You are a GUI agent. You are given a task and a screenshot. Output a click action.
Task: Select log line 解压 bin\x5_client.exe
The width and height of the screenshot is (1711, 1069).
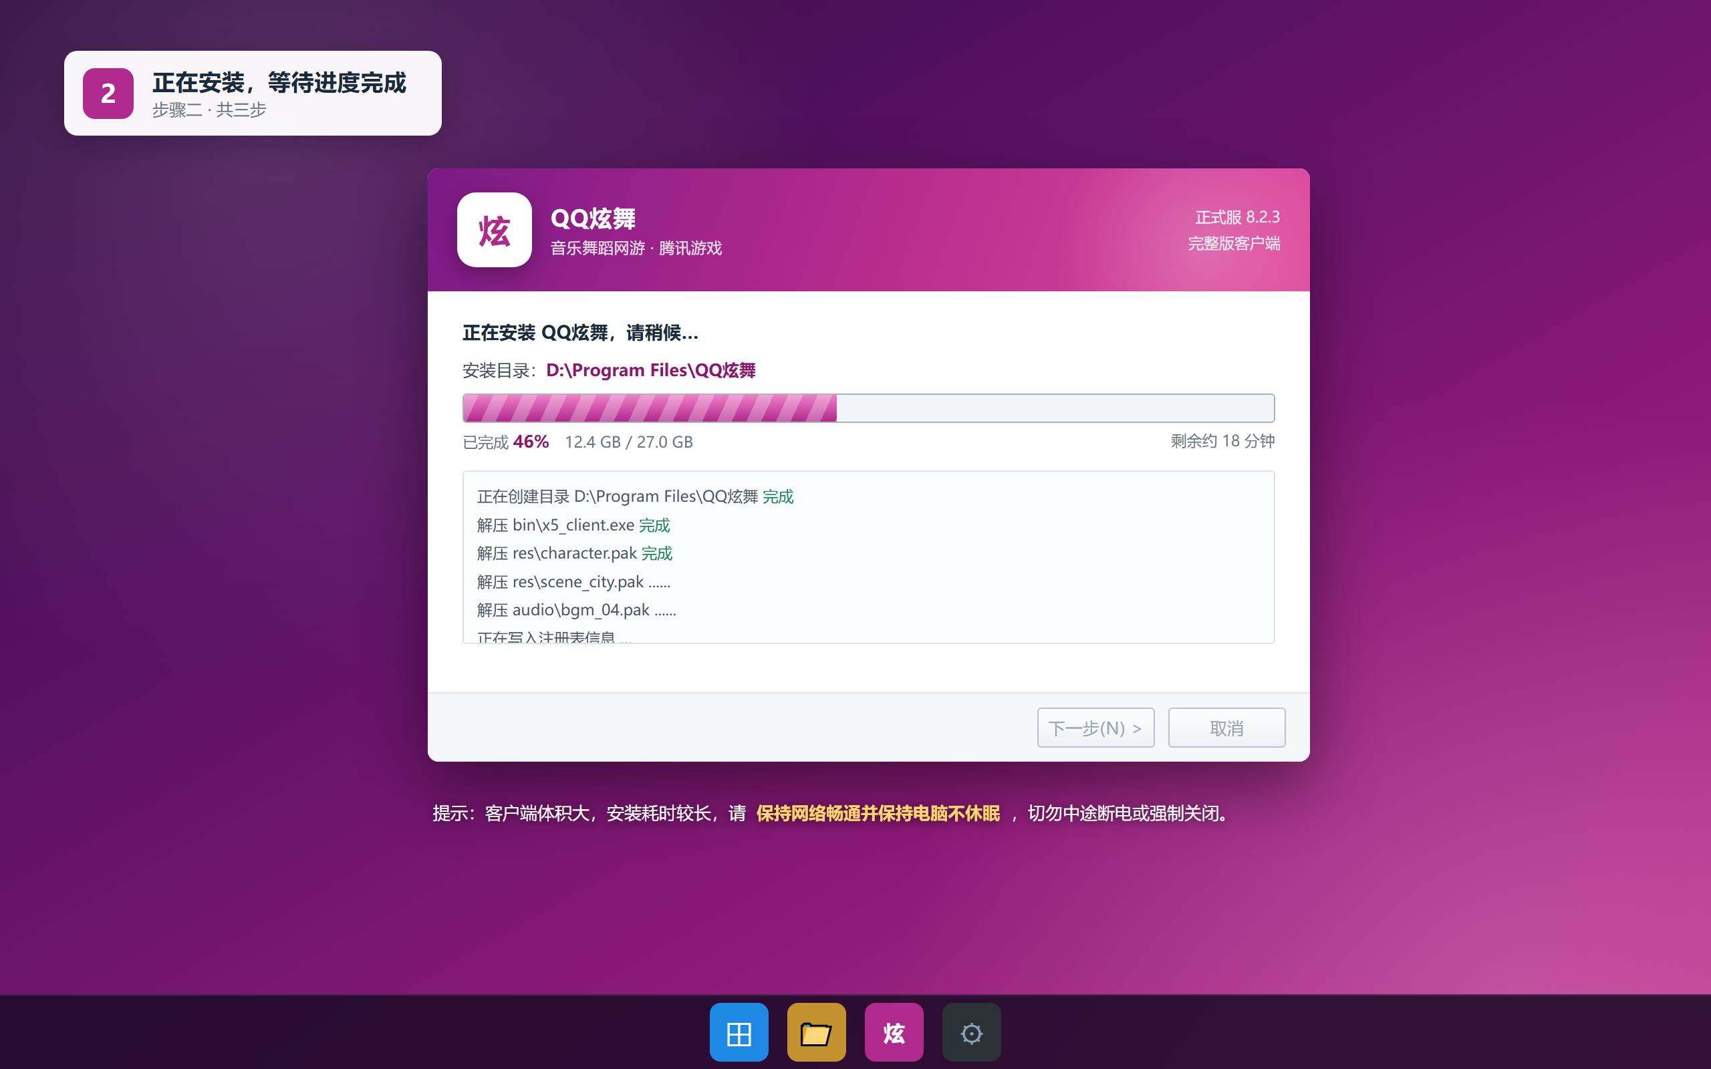573,524
